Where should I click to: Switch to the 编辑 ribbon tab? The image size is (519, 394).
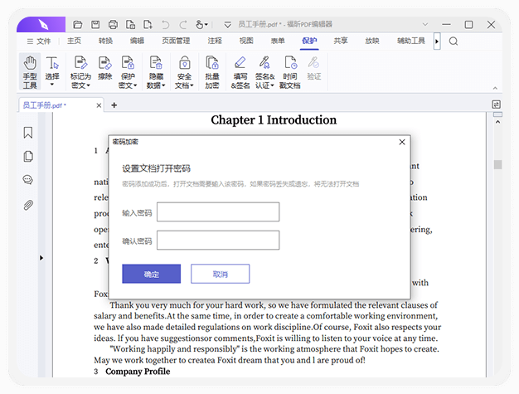pyautogui.click(x=137, y=41)
